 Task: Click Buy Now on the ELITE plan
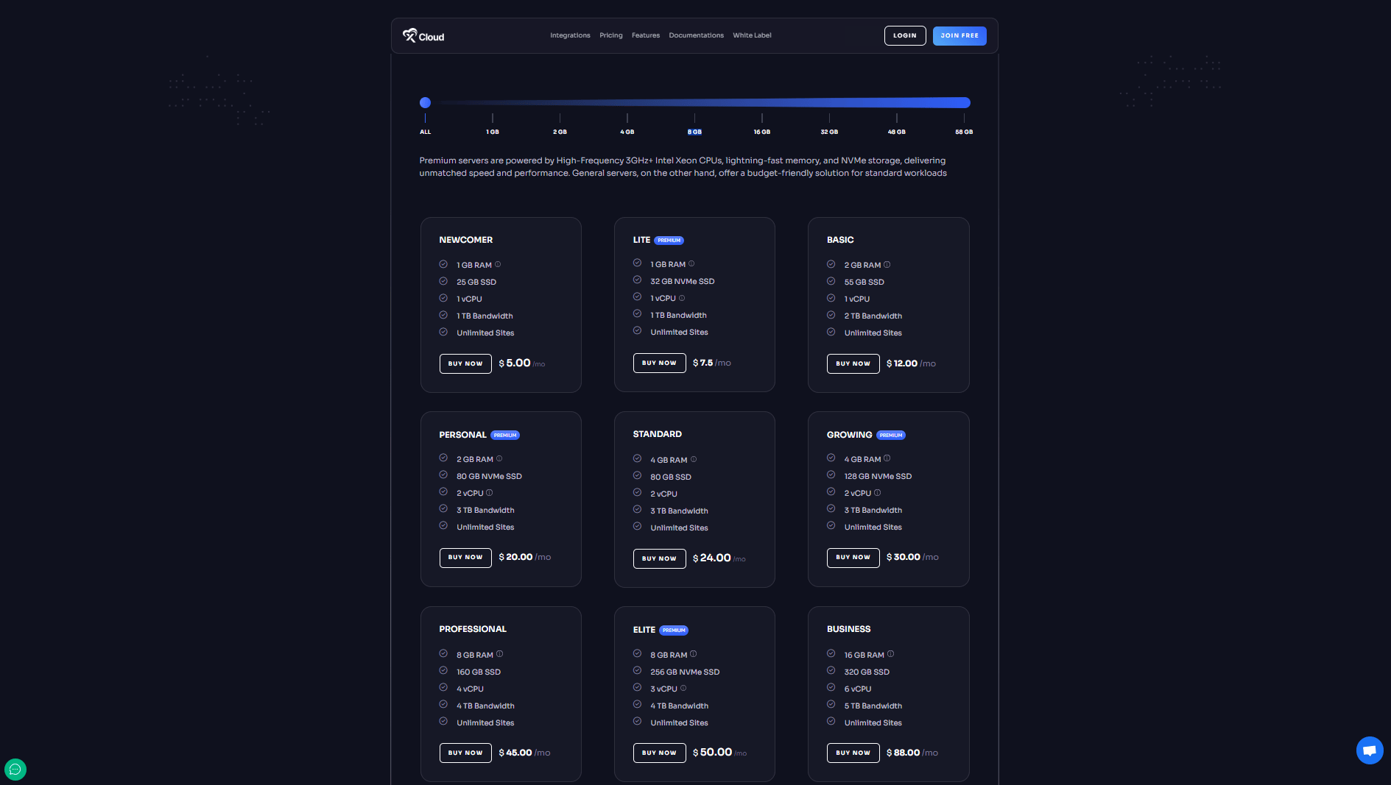pyautogui.click(x=659, y=753)
